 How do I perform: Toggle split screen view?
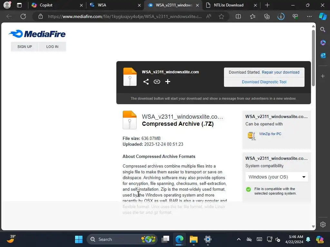238,16
